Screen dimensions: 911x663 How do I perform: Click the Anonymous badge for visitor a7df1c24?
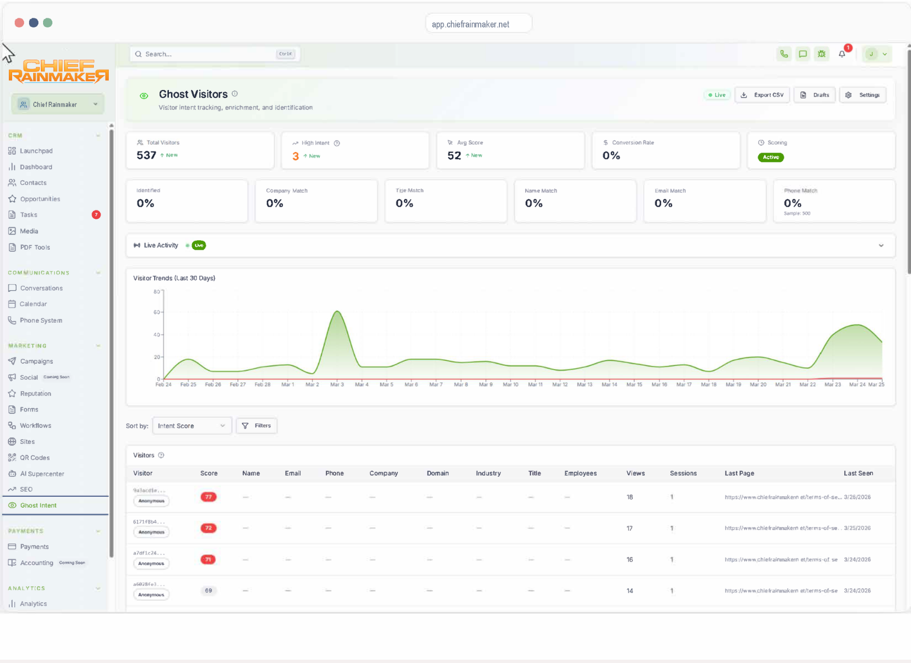(151, 564)
